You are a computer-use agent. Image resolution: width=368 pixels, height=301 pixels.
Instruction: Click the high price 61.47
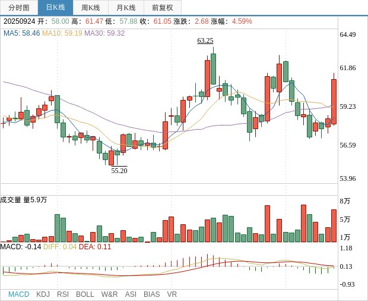tap(94, 21)
